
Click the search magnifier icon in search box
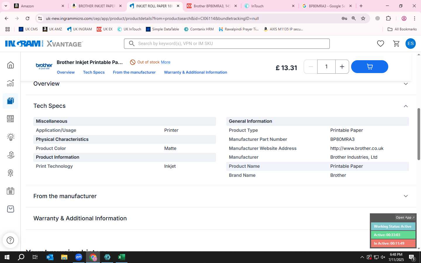[132, 44]
